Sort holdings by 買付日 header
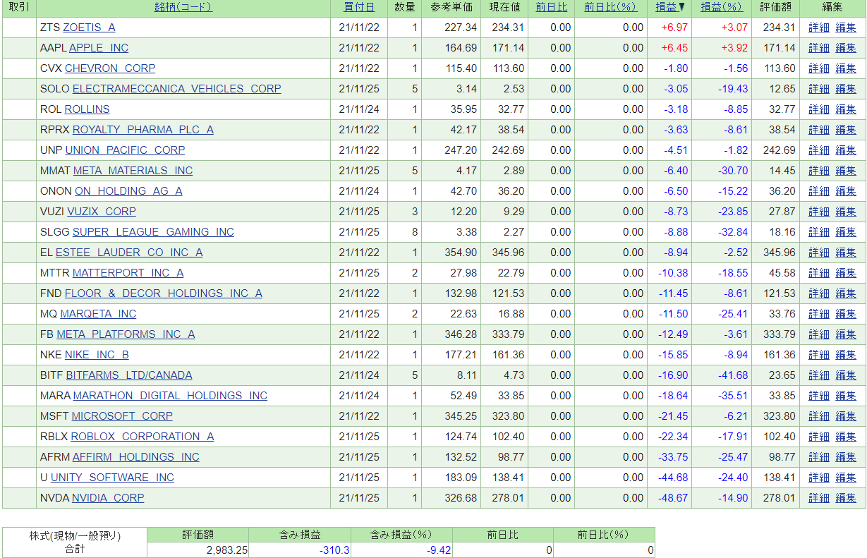This screenshot has height=558, width=867. (x=359, y=7)
